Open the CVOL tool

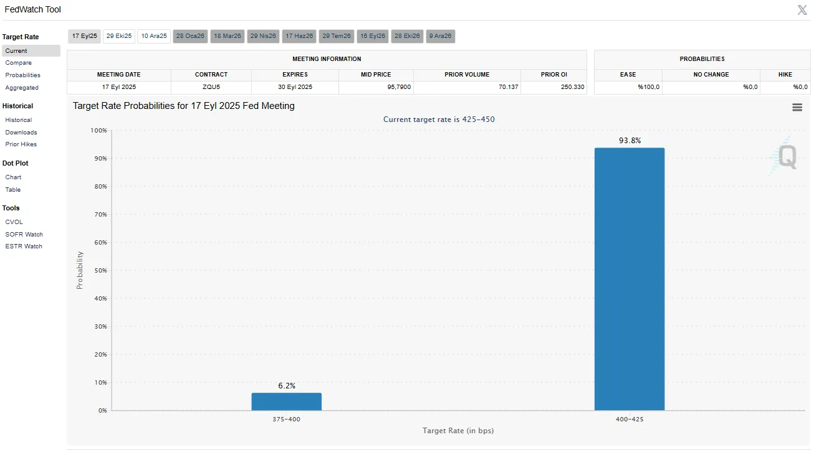14,222
